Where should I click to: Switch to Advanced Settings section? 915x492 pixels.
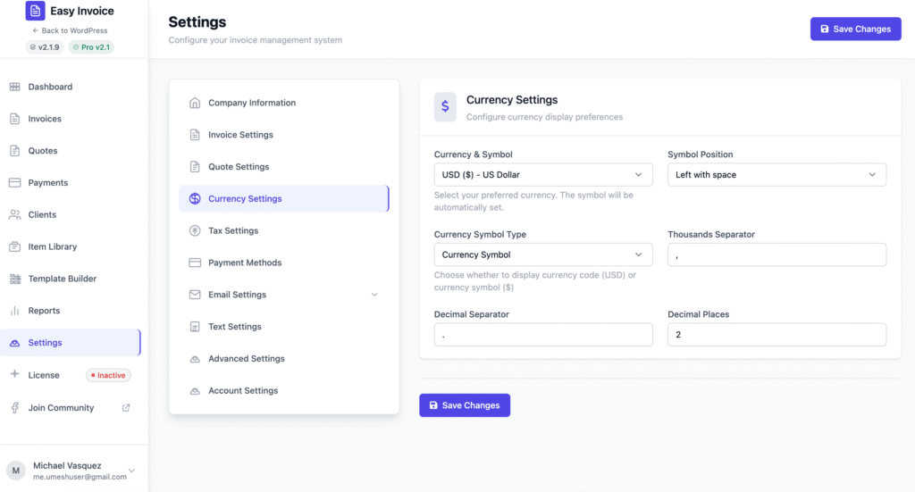(246, 359)
